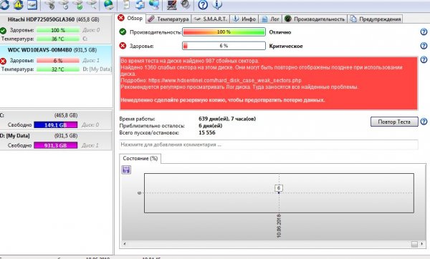Click chart scrollbar right arrow

pyautogui.click(x=422, y=244)
